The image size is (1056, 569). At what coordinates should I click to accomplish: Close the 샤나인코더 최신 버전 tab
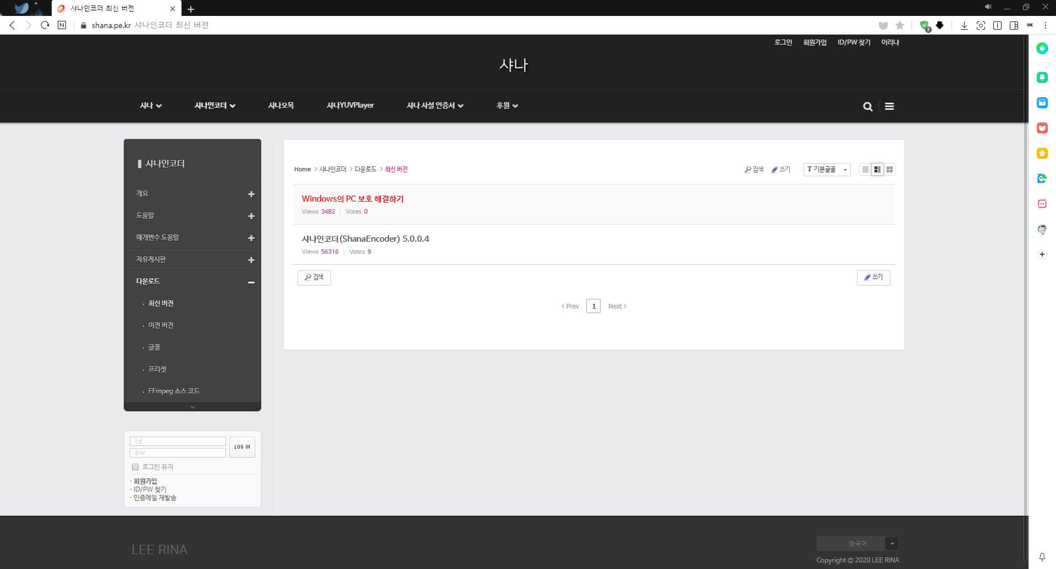pos(172,9)
